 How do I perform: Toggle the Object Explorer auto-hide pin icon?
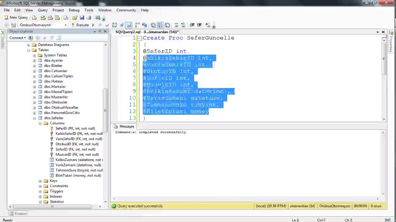99,31
